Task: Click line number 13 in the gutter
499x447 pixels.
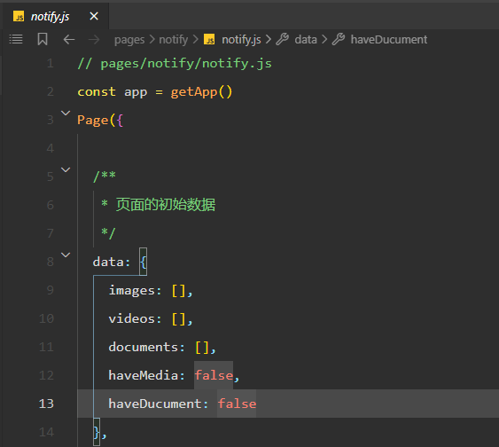Action: click(46, 404)
